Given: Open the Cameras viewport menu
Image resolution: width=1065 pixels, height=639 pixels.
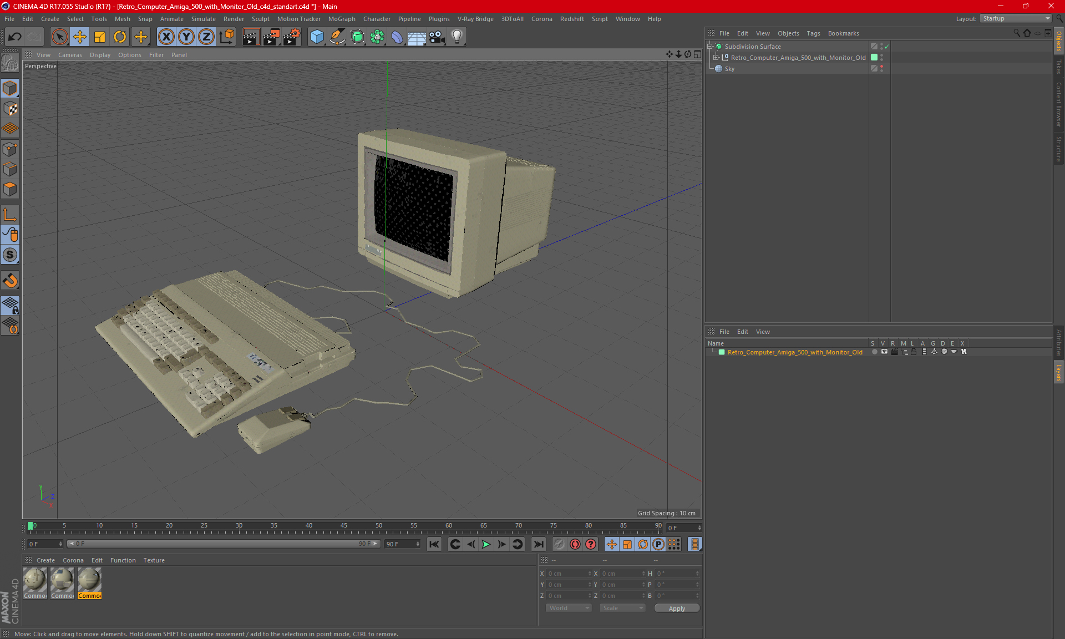Looking at the screenshot, I should click(x=70, y=55).
